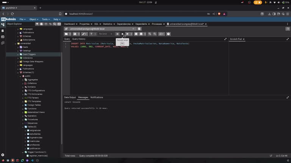Select the logmatriculas table in tree

(x=36, y=138)
